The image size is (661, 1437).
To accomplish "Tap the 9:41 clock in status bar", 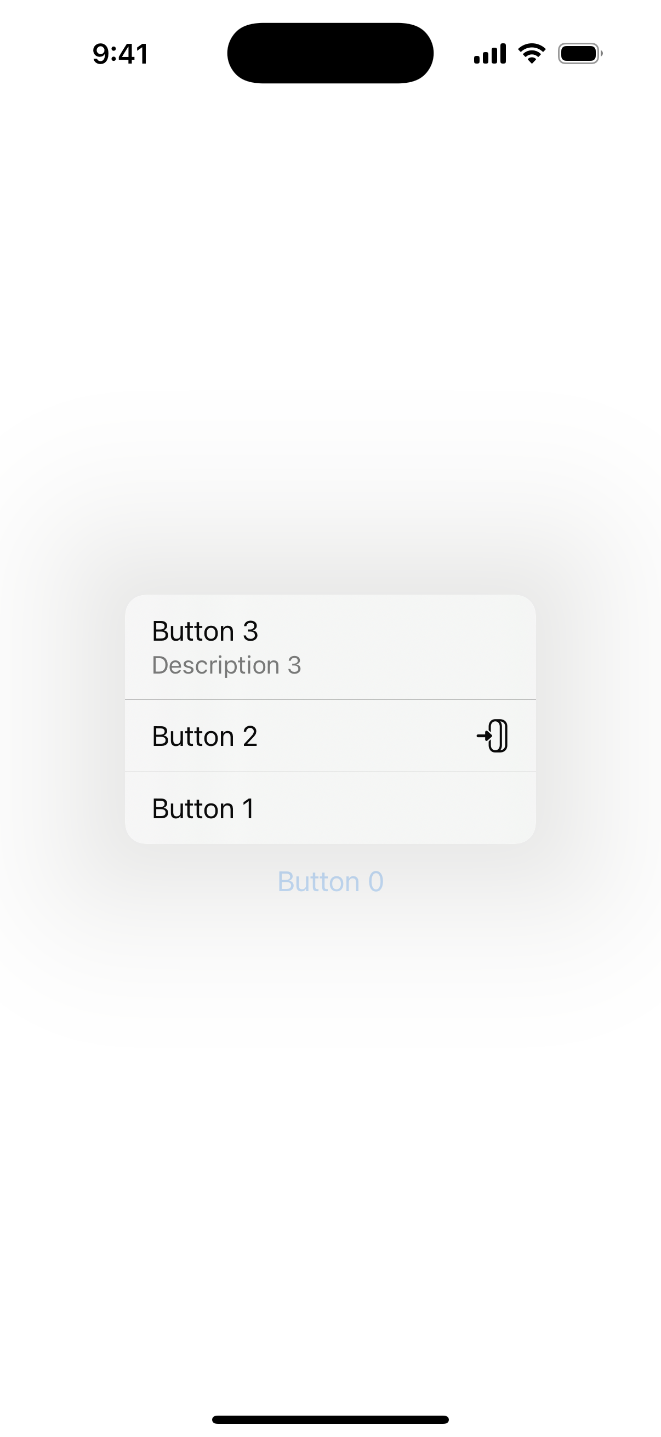I will point(121,54).
